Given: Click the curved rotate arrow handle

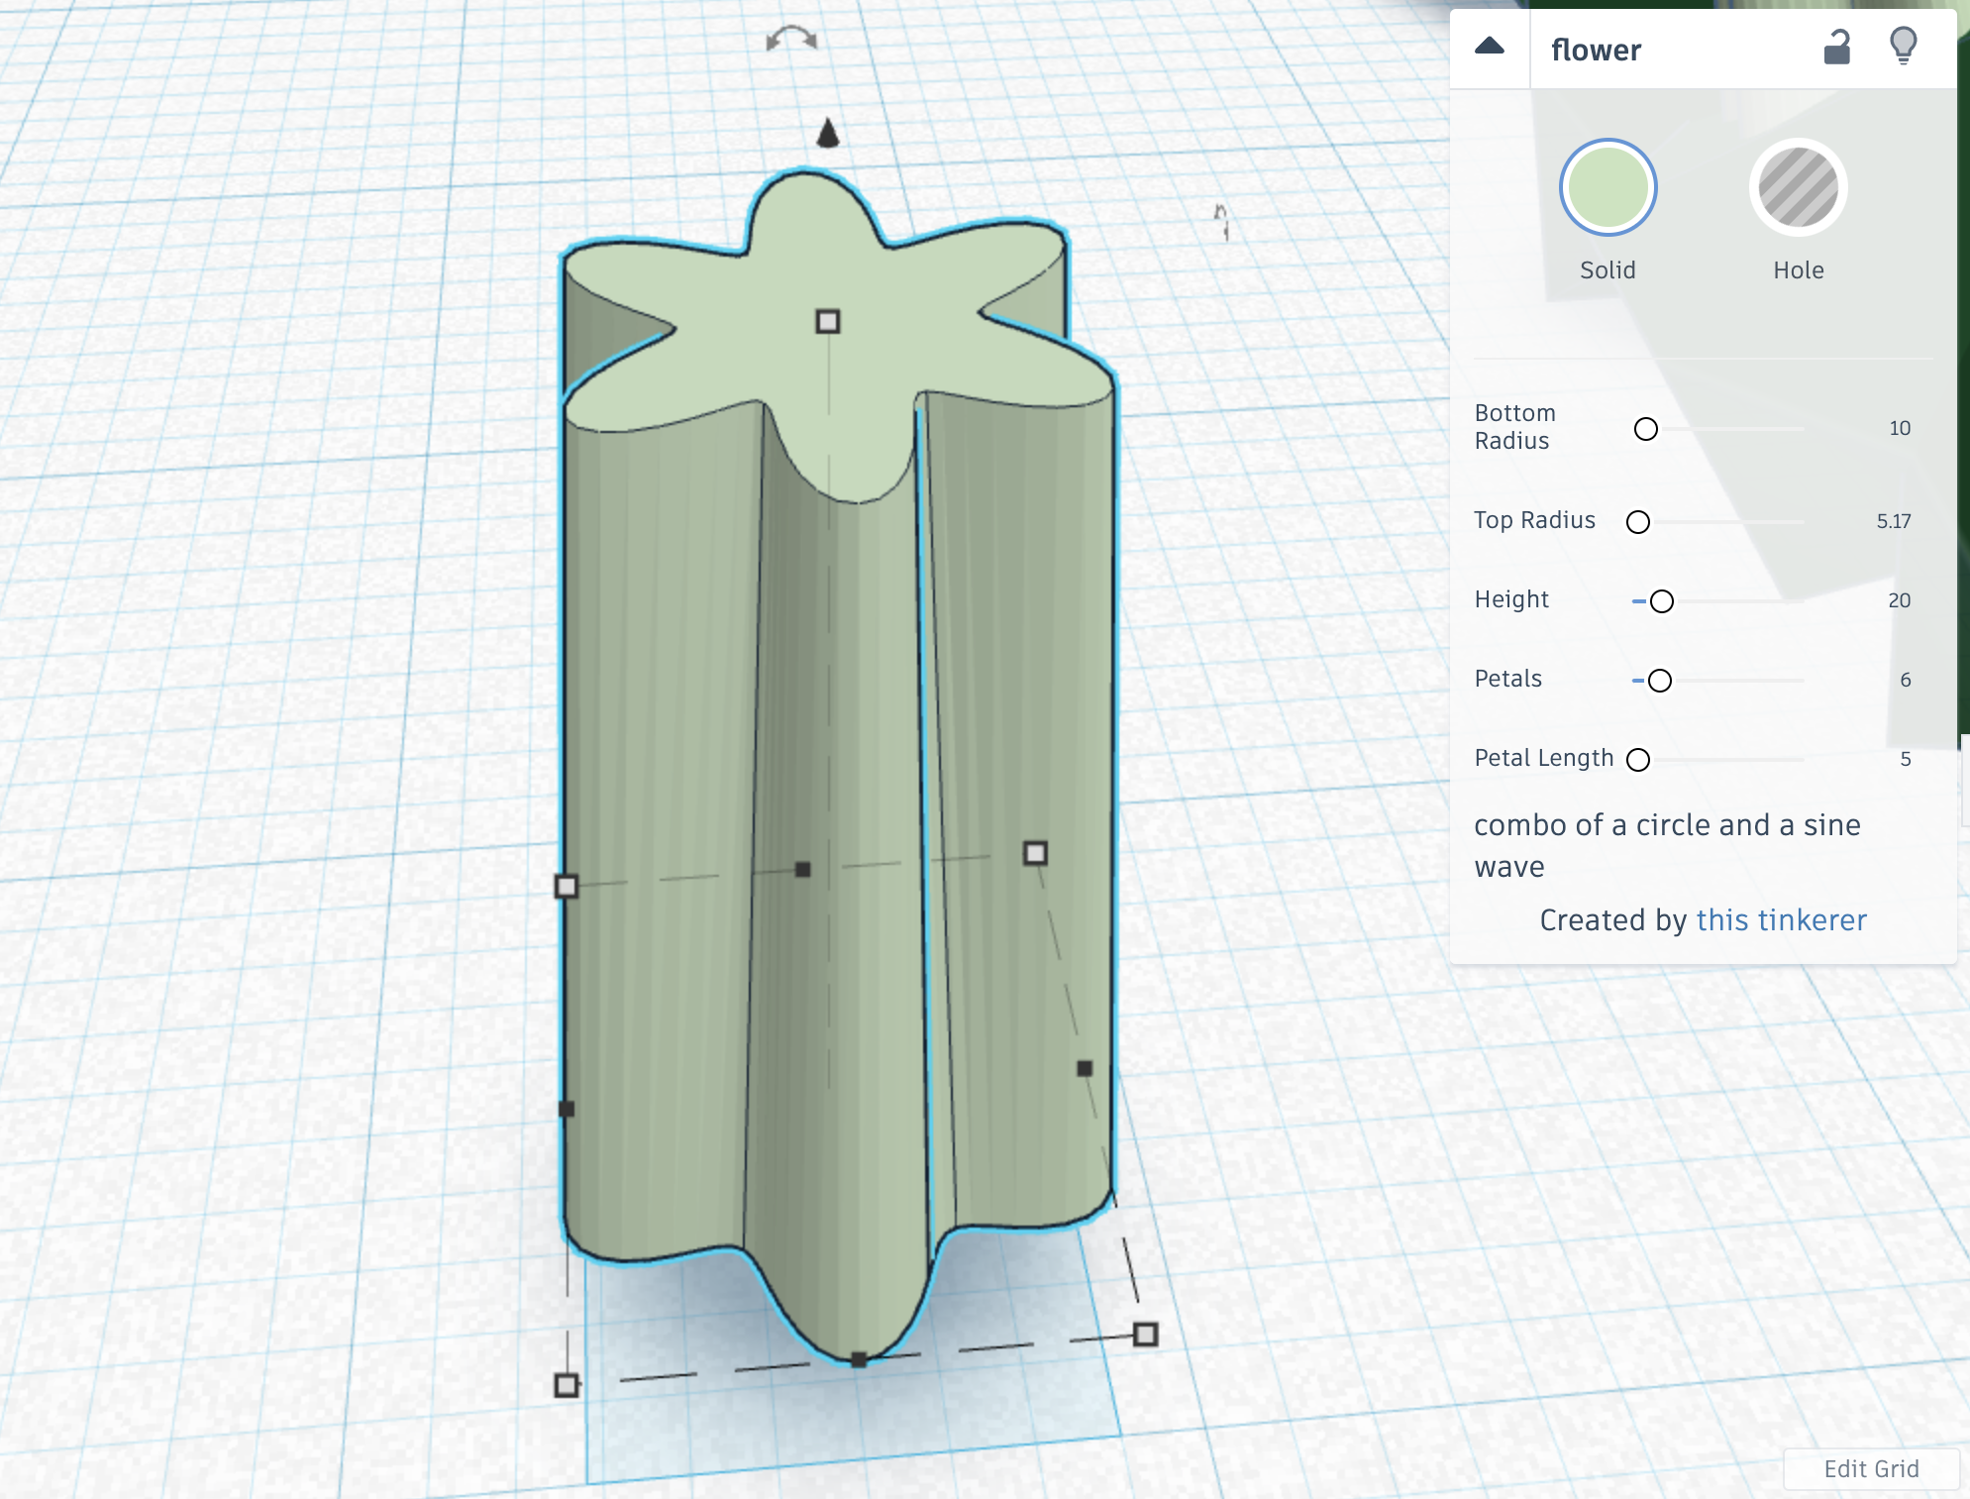Looking at the screenshot, I should click(791, 40).
